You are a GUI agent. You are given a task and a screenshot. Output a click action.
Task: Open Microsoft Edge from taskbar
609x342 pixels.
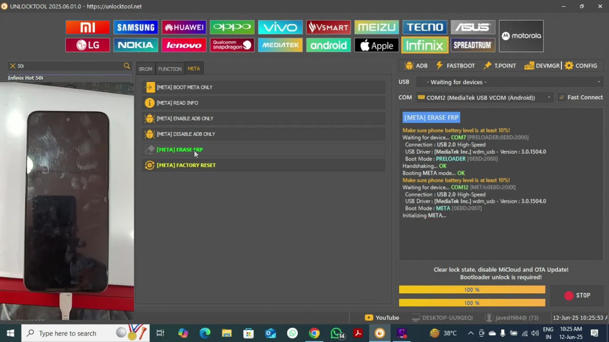[x=205, y=333]
